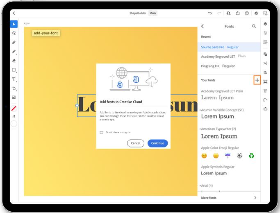Open the canvas view options icon
This screenshot has height=213, width=280.
[265, 13]
